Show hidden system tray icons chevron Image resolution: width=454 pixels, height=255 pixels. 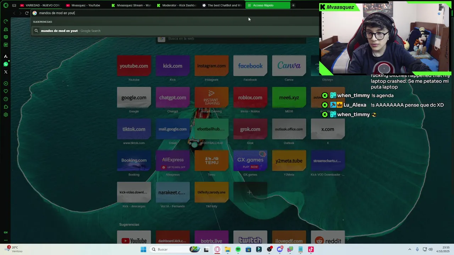410,249
